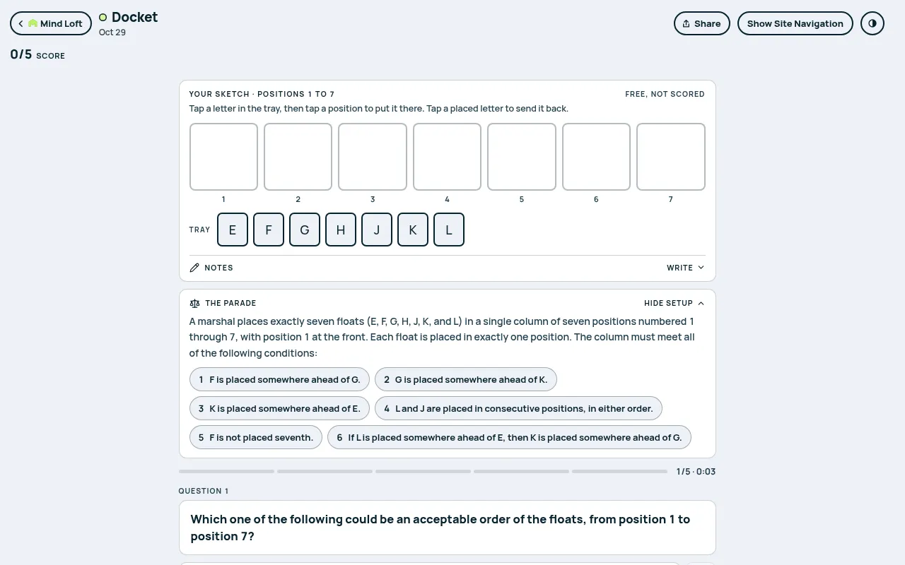Click the third progress bar segment
This screenshot has width=905, height=565.
[x=423, y=471]
